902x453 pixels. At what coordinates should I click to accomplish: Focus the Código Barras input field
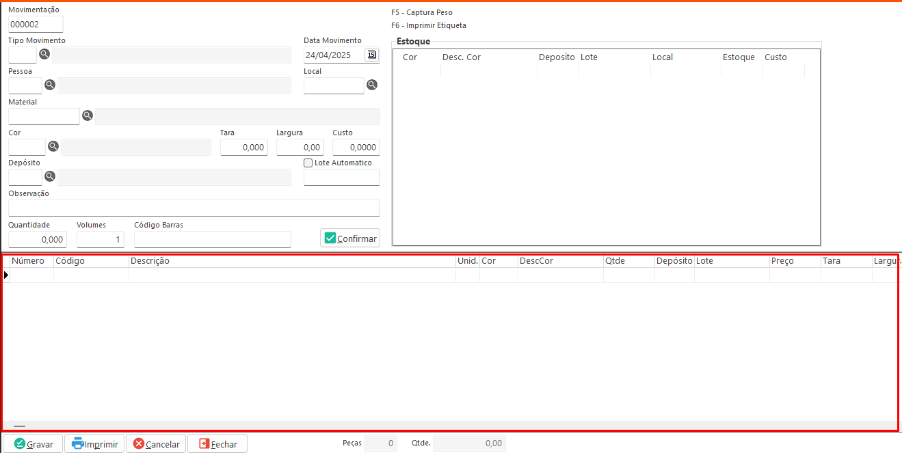[x=212, y=239]
